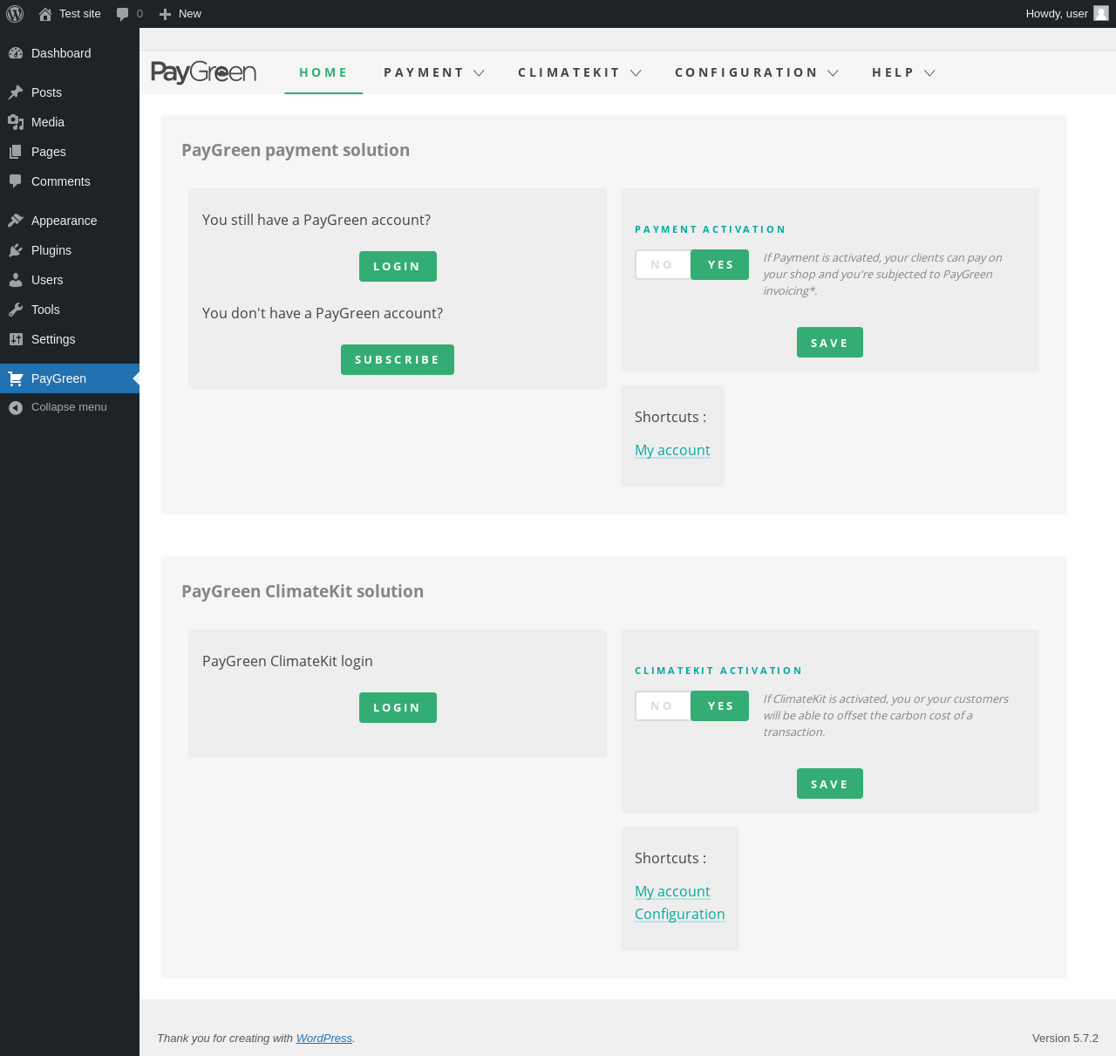Open the Plugins menu item
This screenshot has height=1056, width=1116.
(70, 250)
